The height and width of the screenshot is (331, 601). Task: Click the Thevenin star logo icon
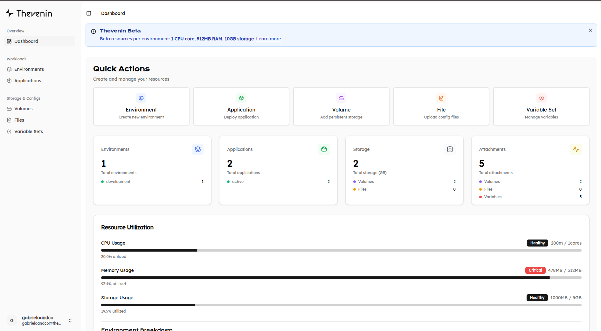[x=9, y=13]
